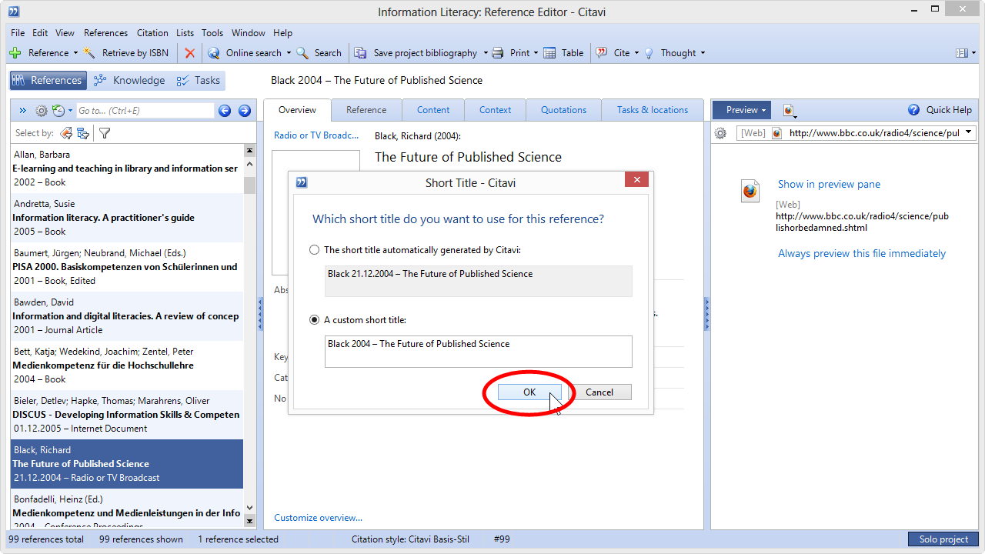Click the Print printer icon
The image size is (985, 554).
[x=498, y=53]
